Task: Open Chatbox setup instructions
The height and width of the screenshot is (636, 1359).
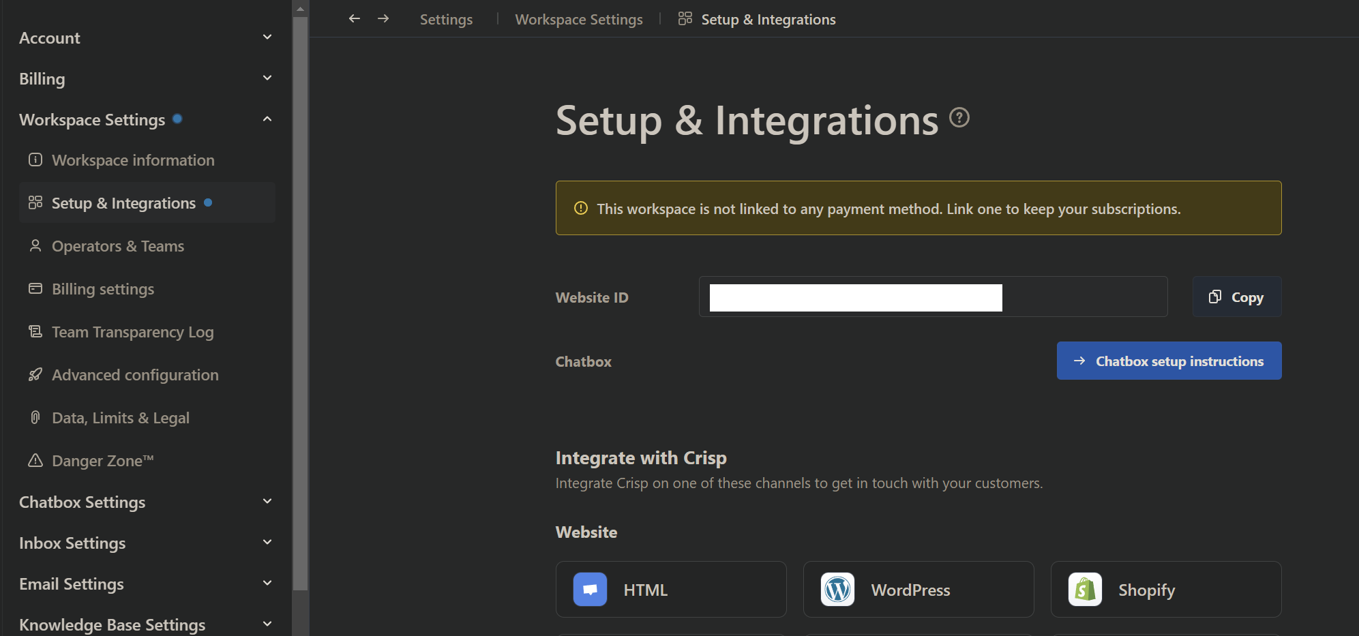Action: 1168,361
